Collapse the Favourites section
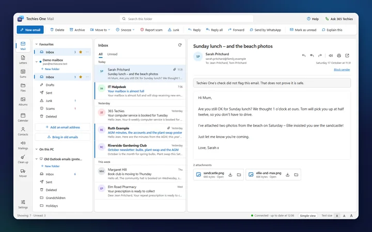The width and height of the screenshot is (372, 232). 37,44
